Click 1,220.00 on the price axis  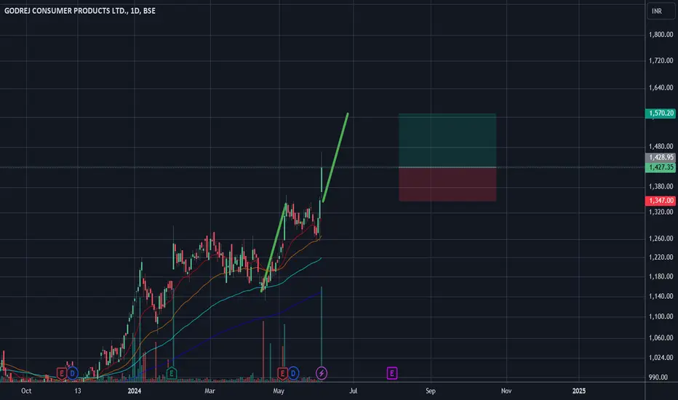click(661, 257)
